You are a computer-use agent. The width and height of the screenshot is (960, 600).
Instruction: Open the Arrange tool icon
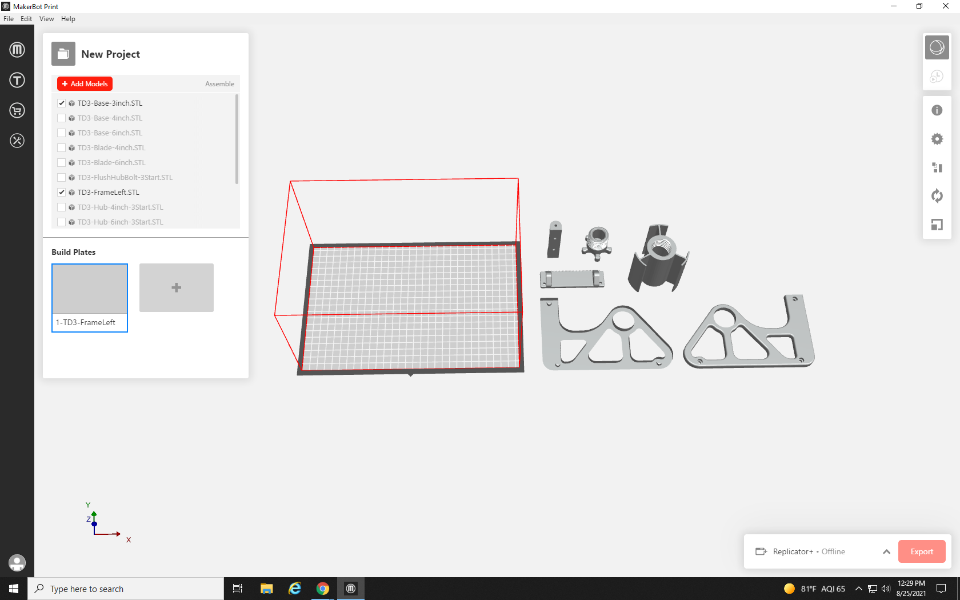click(937, 167)
